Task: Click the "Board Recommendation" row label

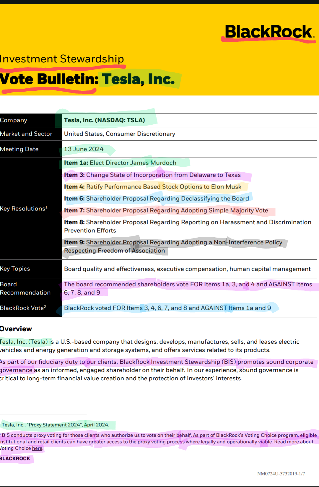Action: click(x=25, y=288)
